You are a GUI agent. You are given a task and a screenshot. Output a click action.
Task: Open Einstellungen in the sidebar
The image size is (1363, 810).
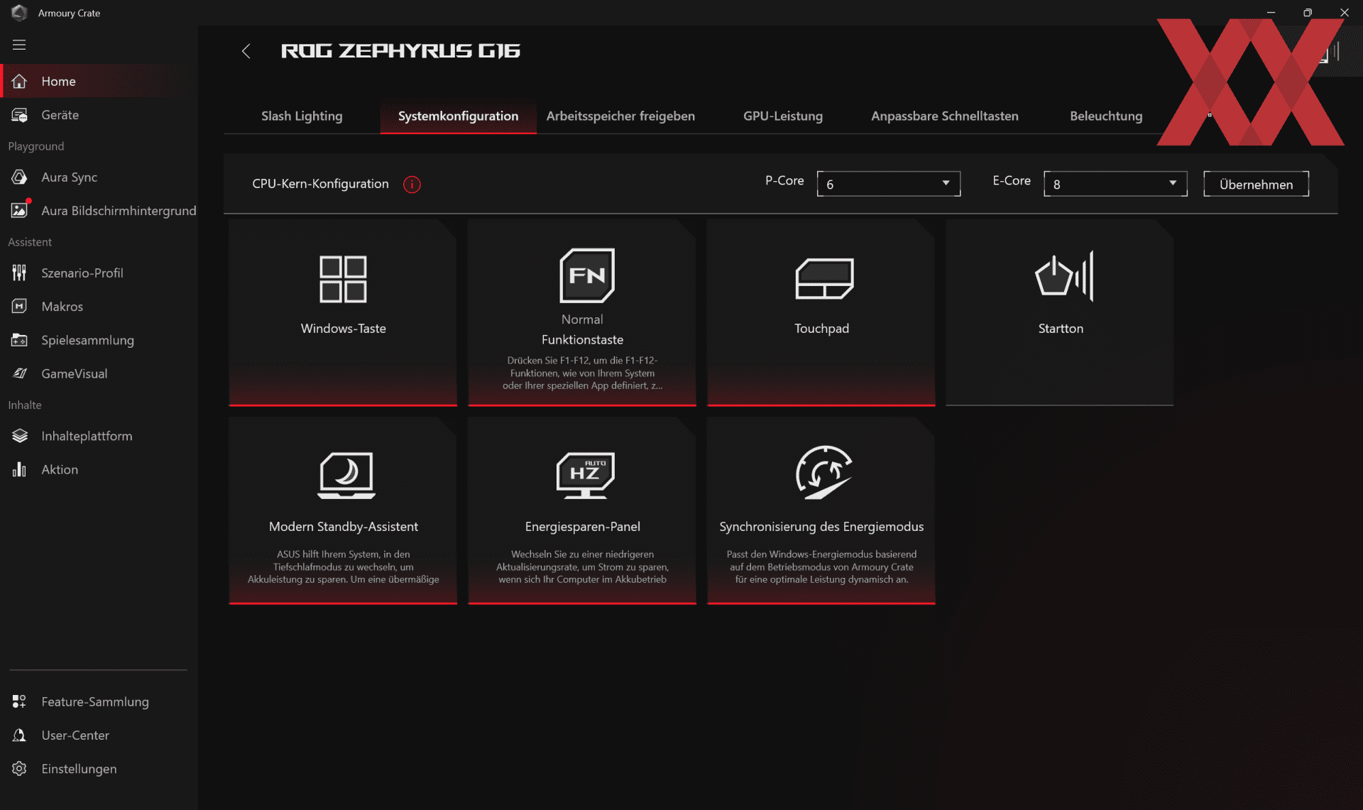[x=79, y=770]
